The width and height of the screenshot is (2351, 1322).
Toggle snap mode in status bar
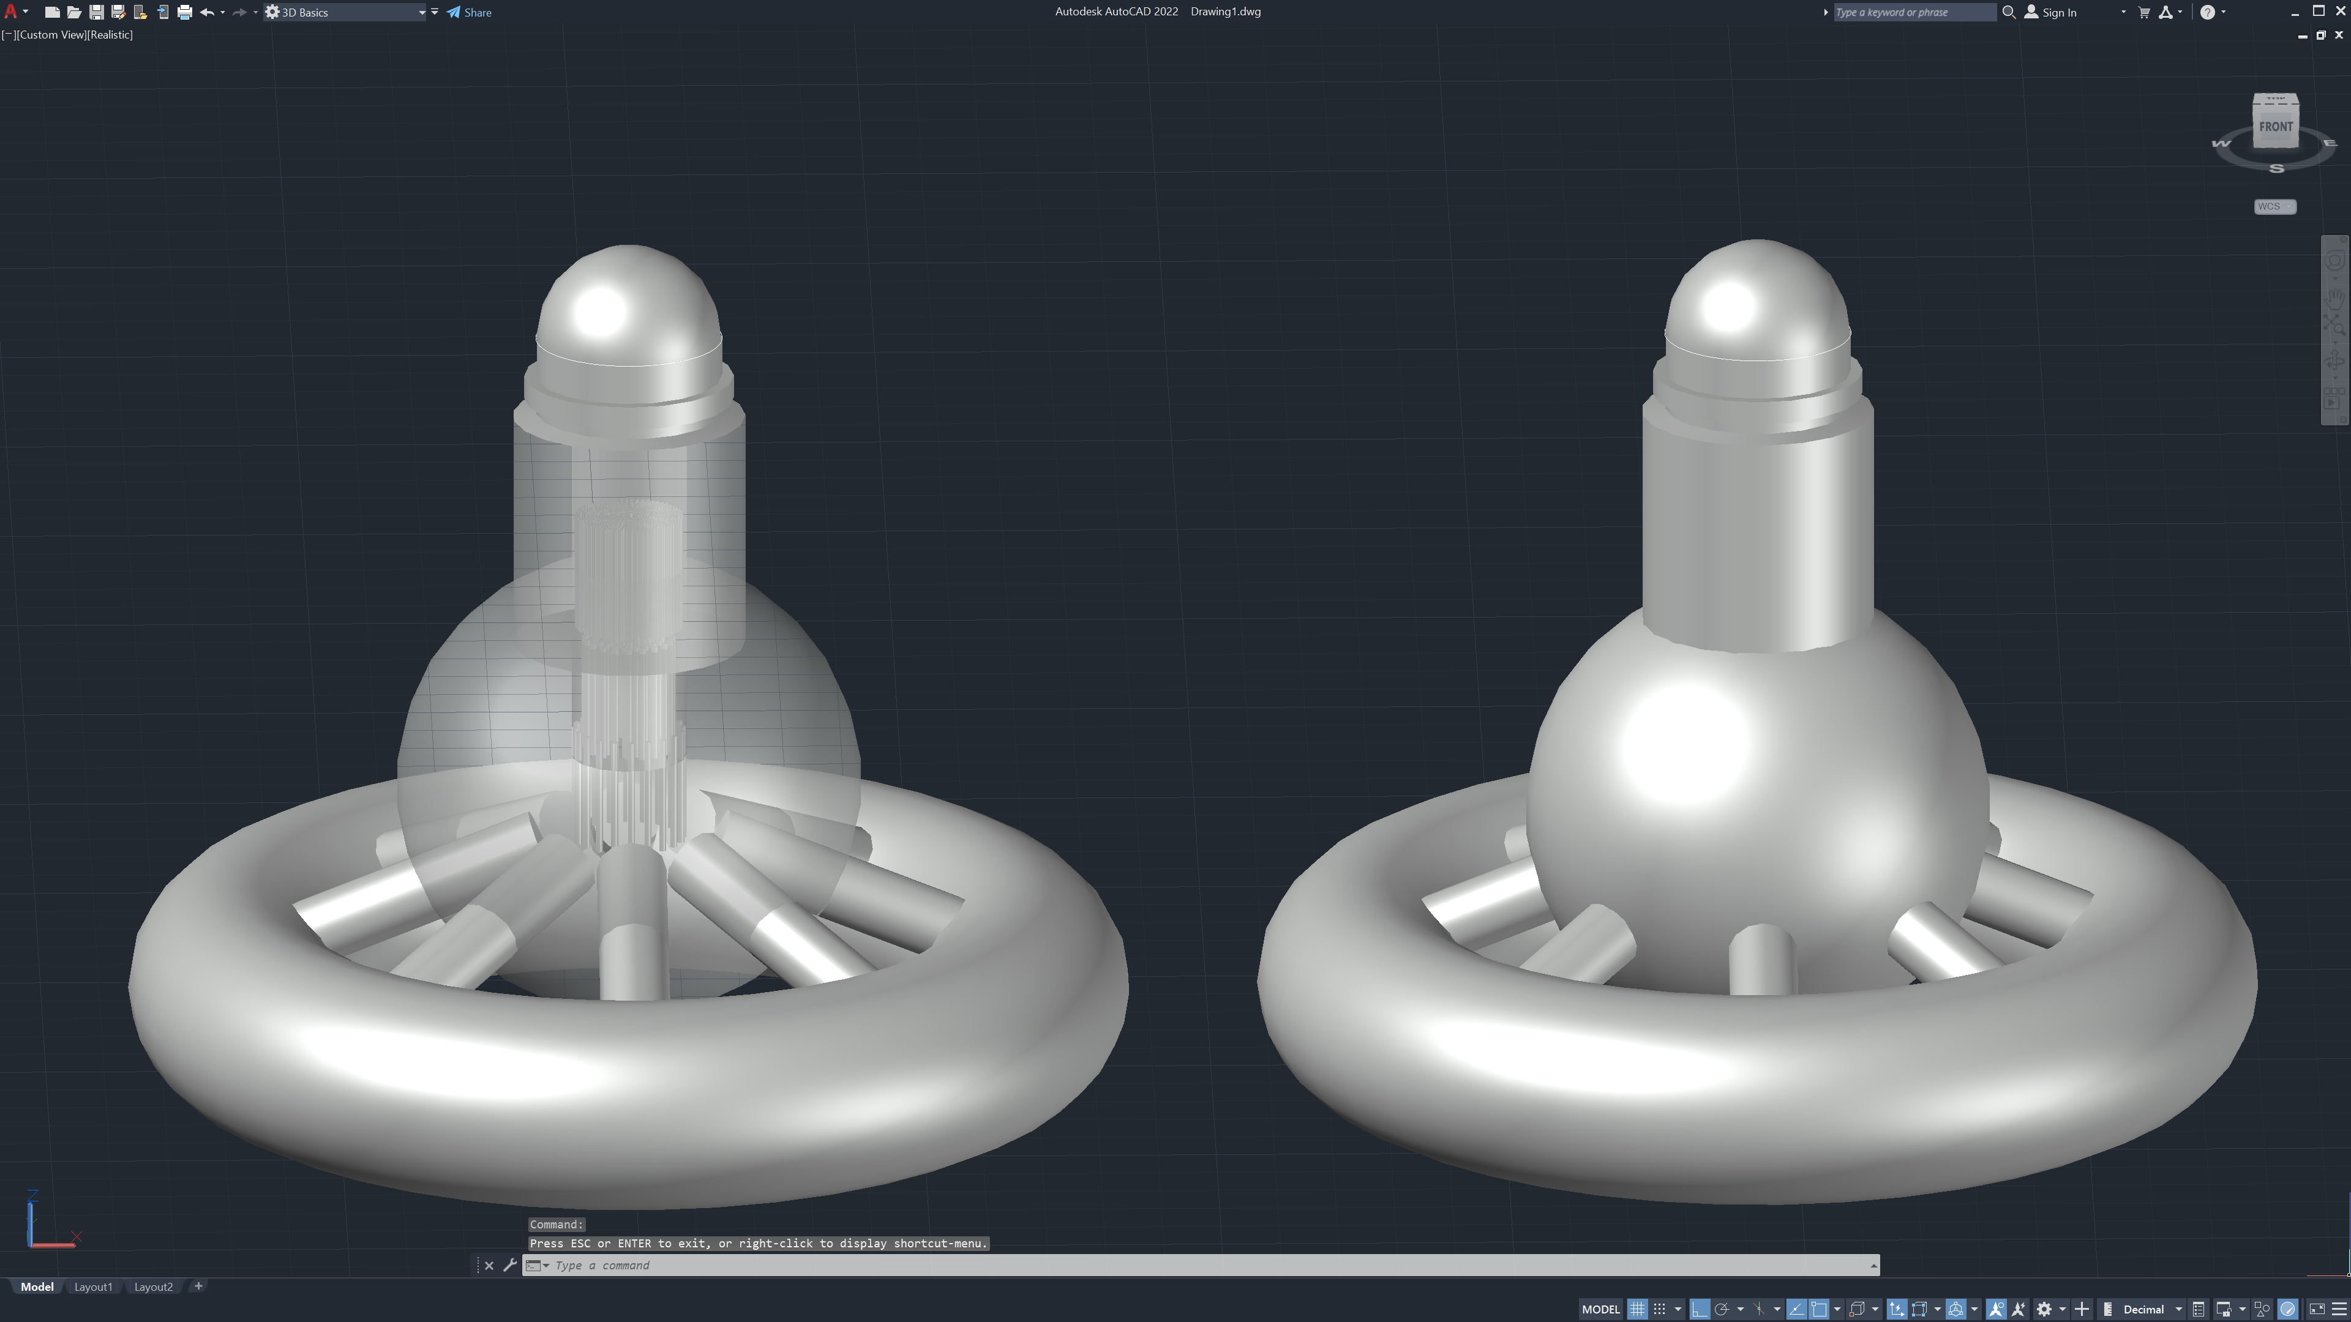tap(1659, 1309)
